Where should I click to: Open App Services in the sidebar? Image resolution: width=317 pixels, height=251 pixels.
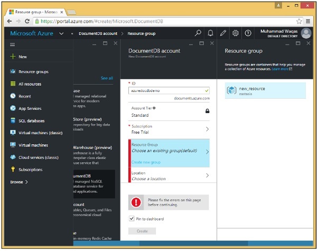(30, 108)
